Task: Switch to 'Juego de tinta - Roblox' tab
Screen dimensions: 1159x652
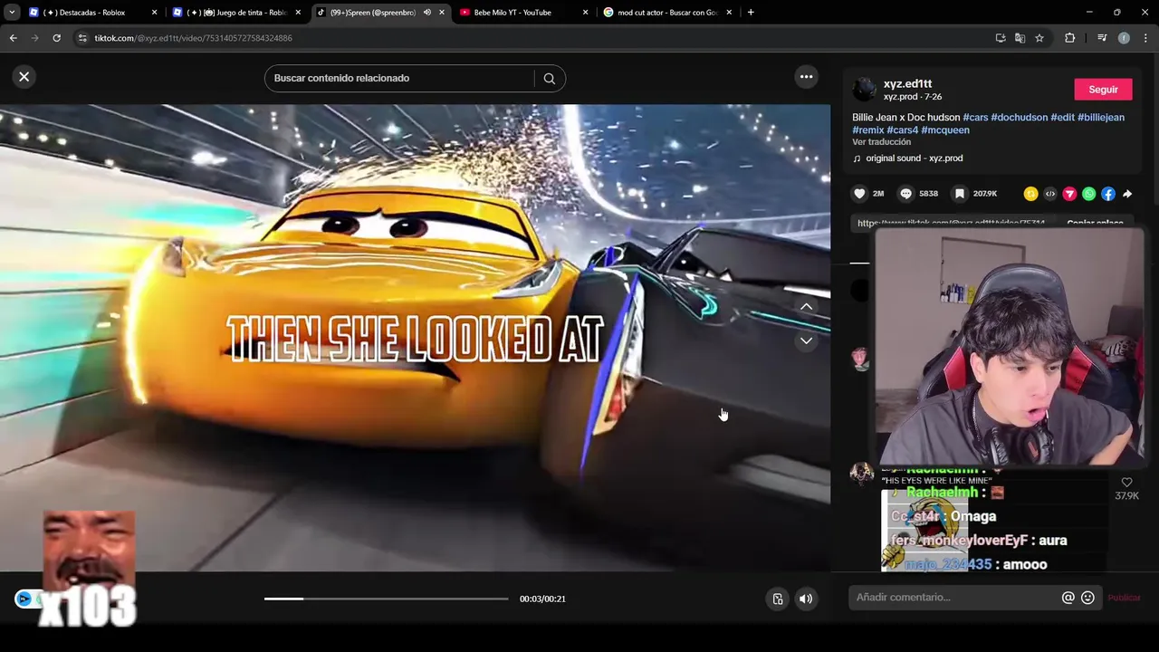Action: point(235,13)
